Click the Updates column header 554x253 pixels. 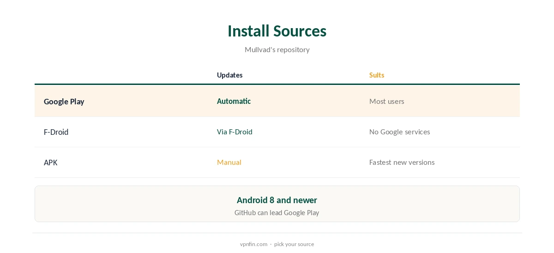230,75
